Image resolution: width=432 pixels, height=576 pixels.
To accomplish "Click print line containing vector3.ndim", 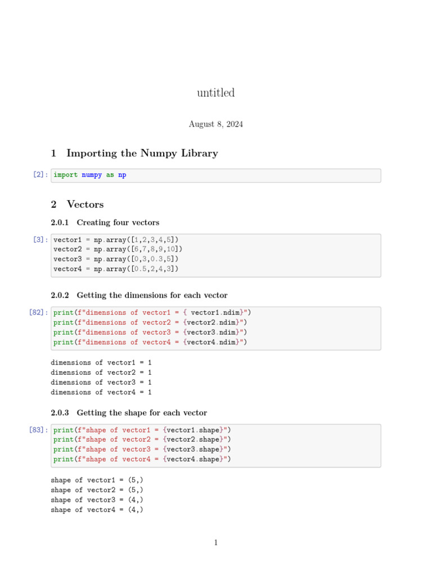I will (x=150, y=332).
